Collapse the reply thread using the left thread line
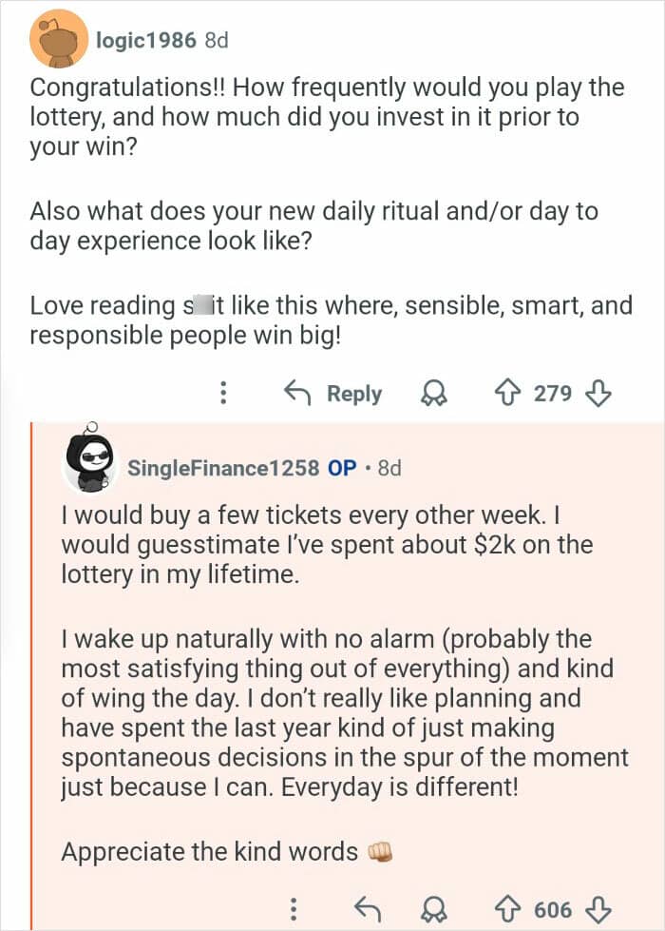665x931 pixels. tap(31, 666)
